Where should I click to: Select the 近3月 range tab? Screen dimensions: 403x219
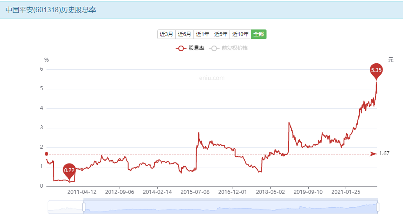click(167, 34)
